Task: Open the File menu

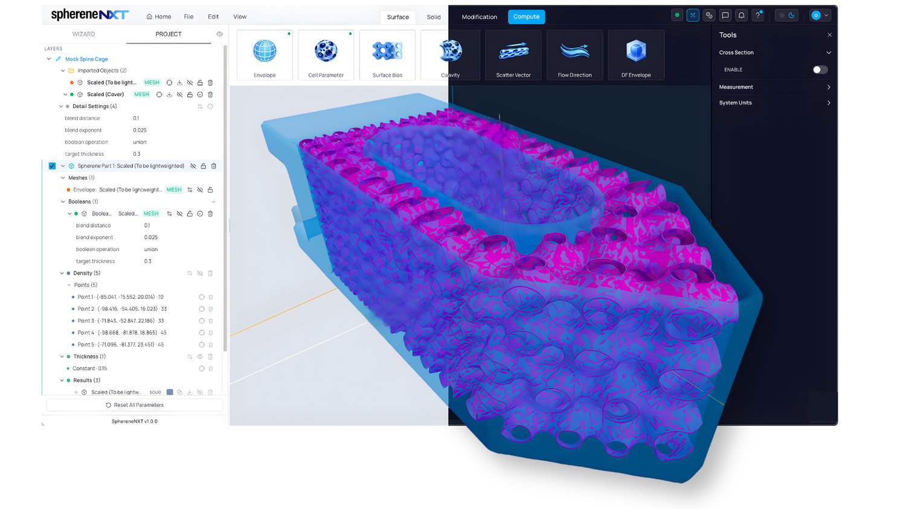Action: (x=188, y=17)
